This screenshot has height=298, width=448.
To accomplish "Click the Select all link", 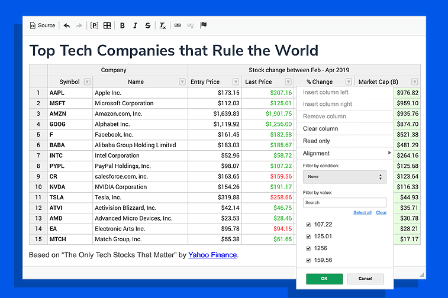I will (362, 213).
